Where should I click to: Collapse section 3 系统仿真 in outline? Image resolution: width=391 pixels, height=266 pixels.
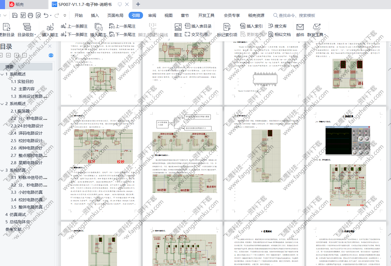[2, 170]
